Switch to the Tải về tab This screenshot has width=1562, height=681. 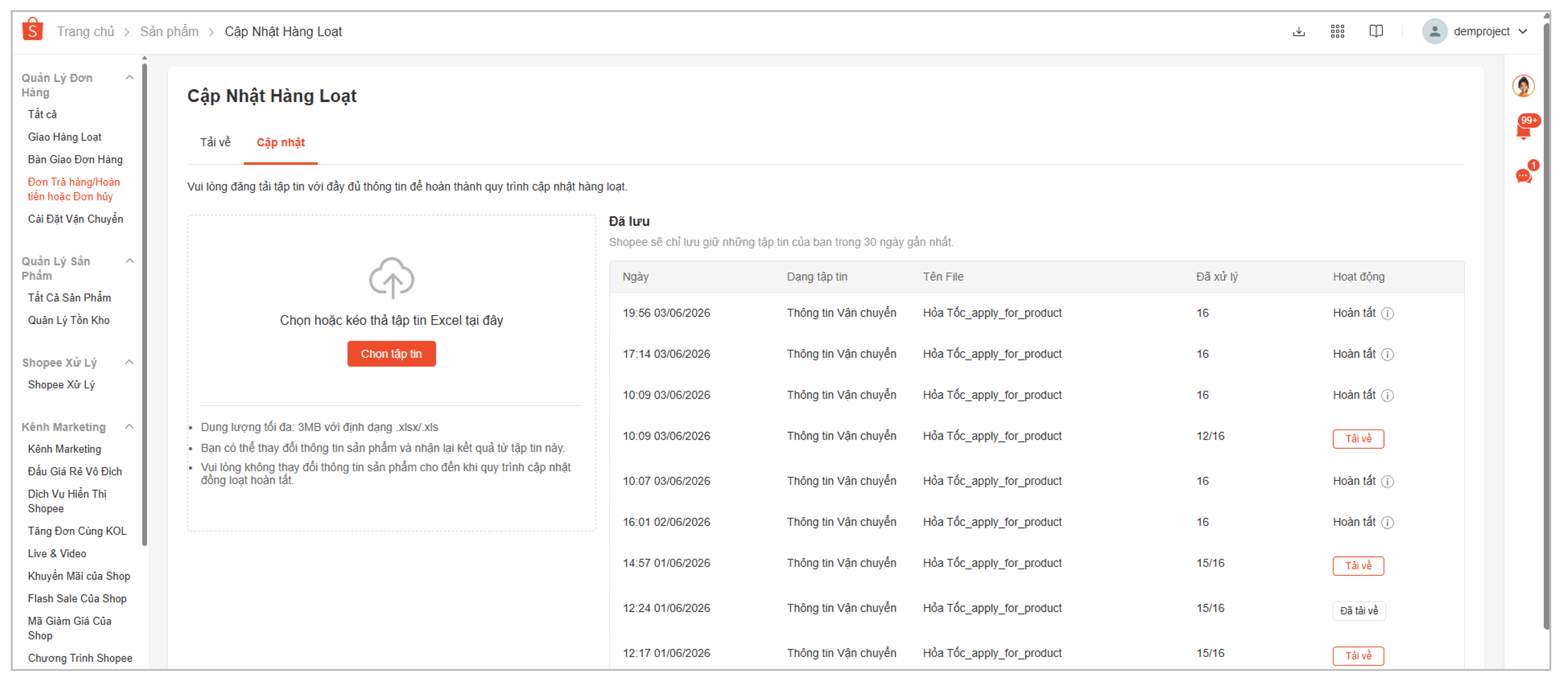[x=216, y=143]
